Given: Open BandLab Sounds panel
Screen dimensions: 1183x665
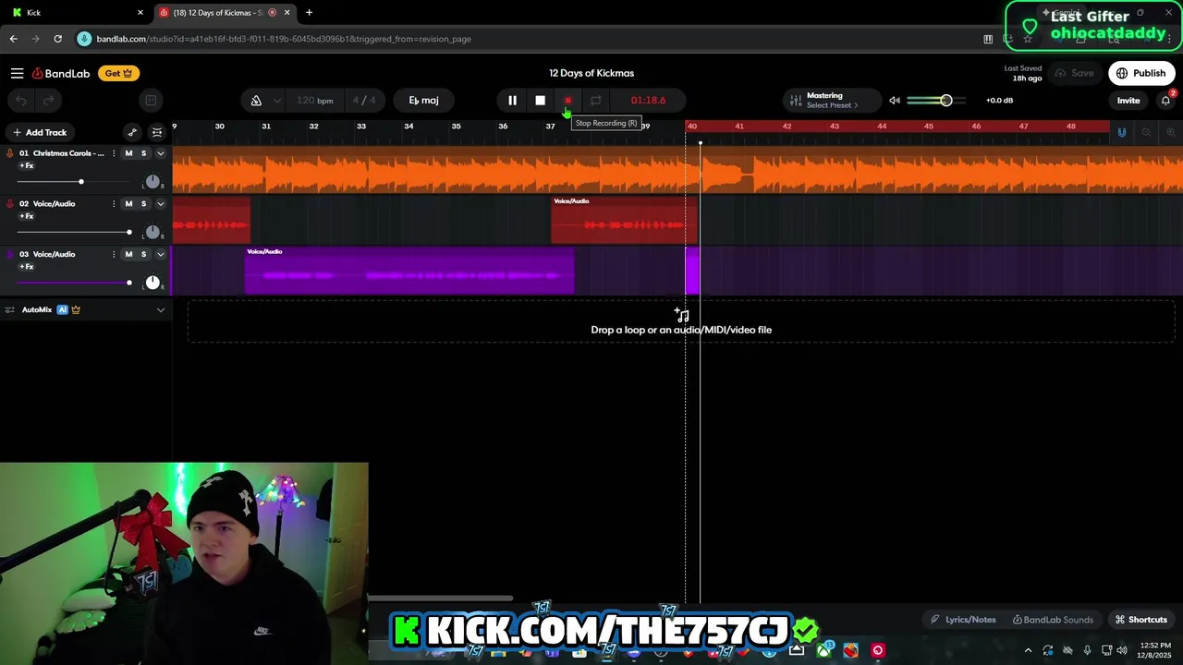Looking at the screenshot, I should pos(1053,620).
